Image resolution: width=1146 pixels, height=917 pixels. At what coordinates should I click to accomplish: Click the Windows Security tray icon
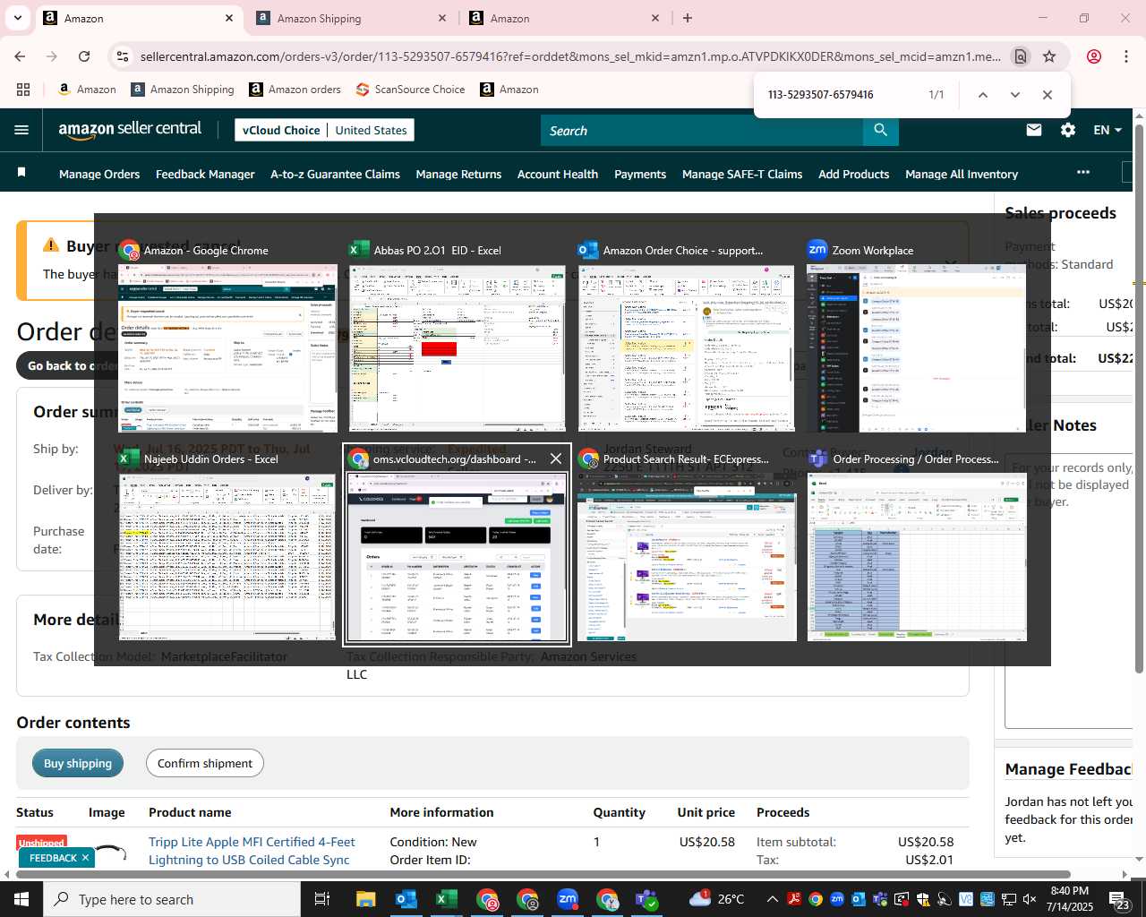tap(923, 899)
